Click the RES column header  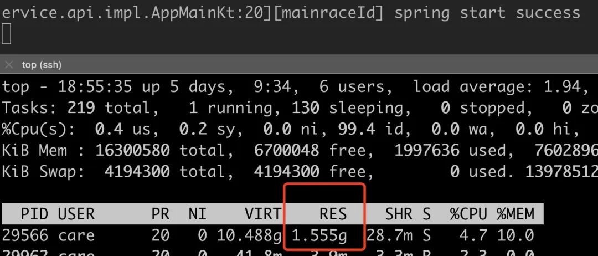pyautogui.click(x=333, y=214)
